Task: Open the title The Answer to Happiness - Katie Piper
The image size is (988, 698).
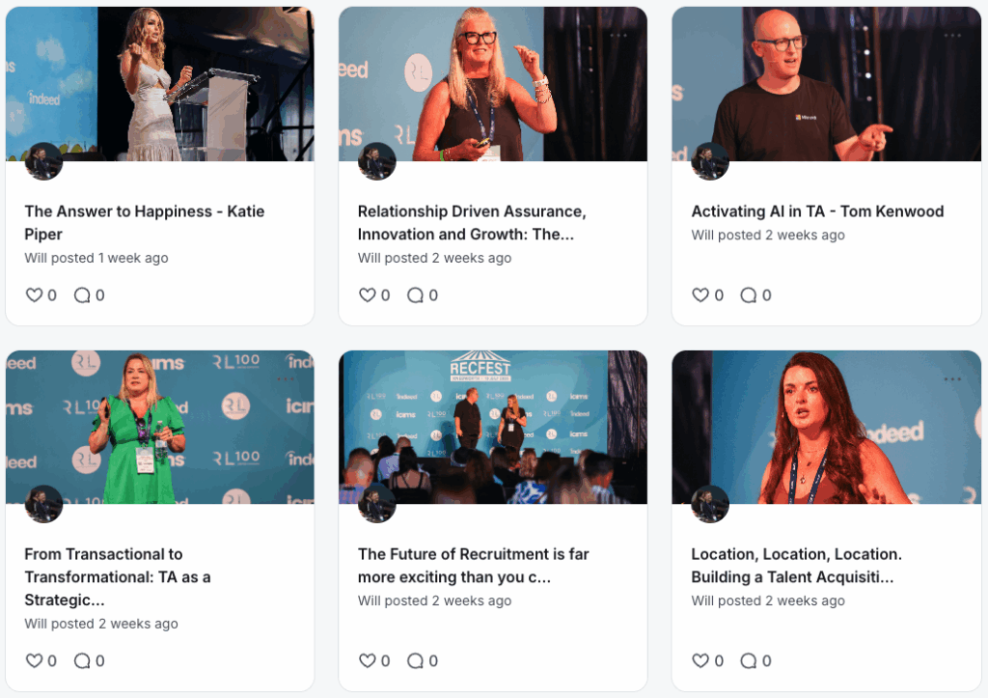Action: point(145,223)
